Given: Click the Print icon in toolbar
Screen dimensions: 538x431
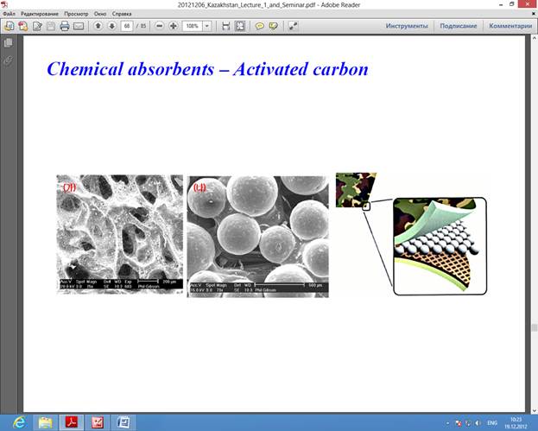Looking at the screenshot, I should (64, 26).
